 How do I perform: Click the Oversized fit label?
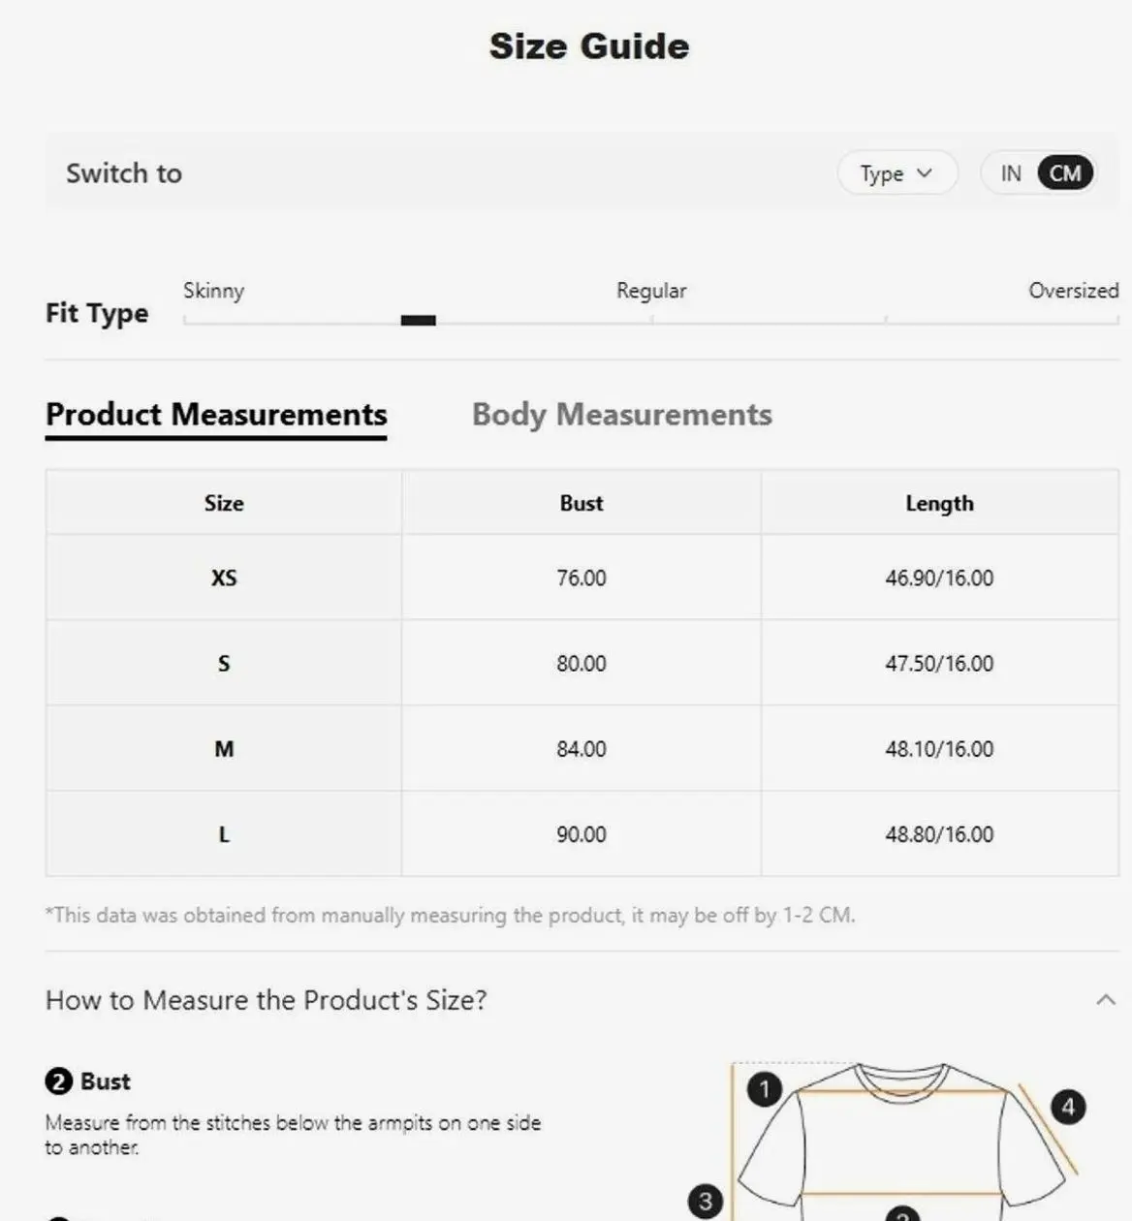[x=1073, y=291]
